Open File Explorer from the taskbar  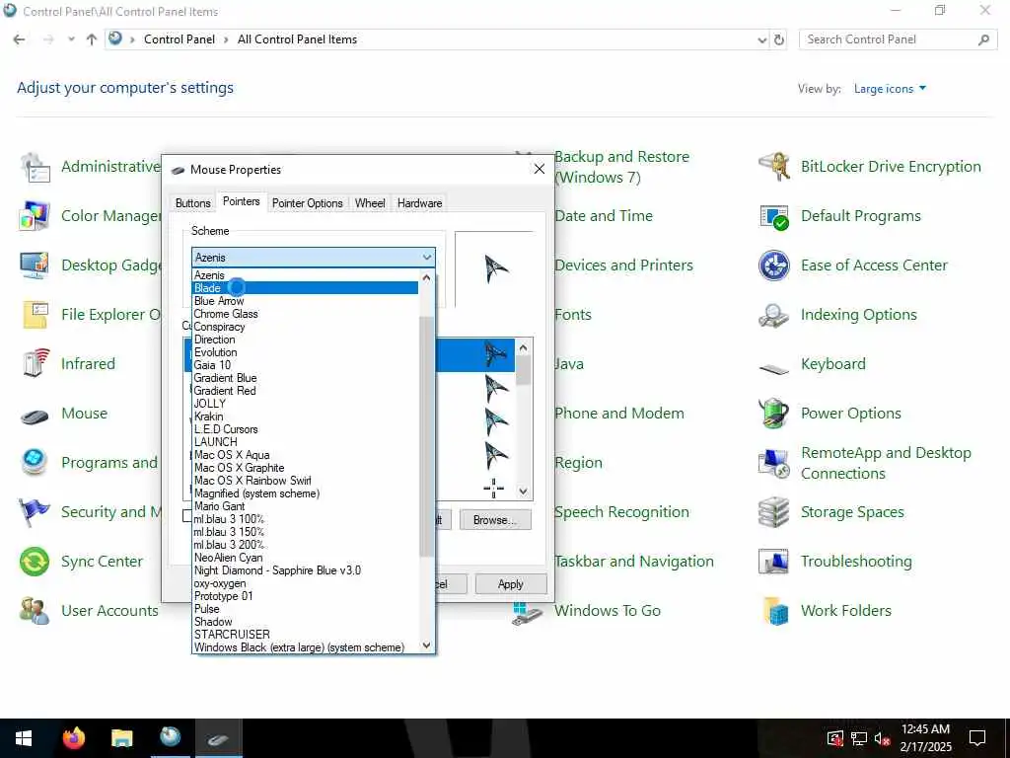[x=121, y=738]
